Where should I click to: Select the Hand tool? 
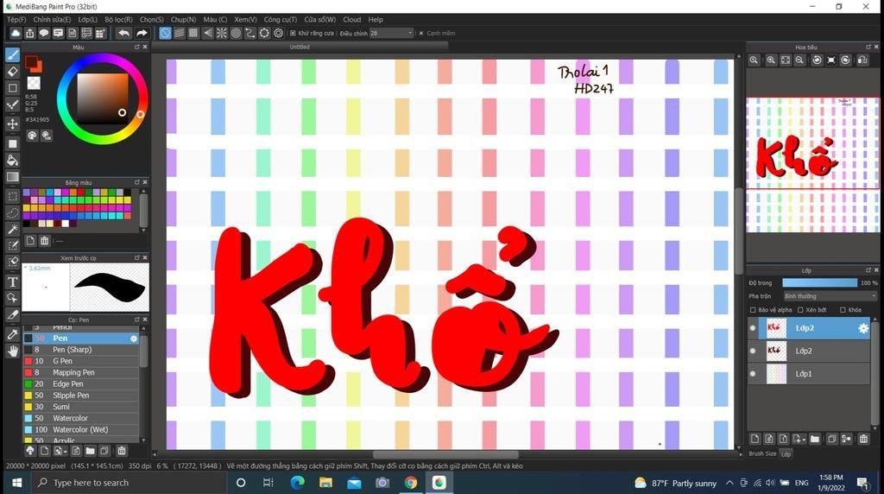[12, 351]
